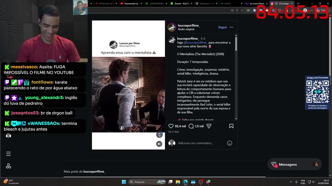332x186 pixels.
Task: Open the @loucosporfilme_ mention in the caption
Action: pos(196,42)
